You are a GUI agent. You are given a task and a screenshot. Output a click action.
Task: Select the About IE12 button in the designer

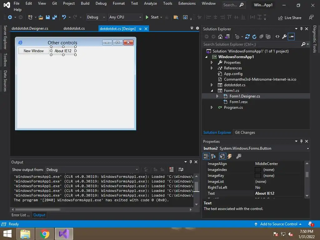[x=63, y=51]
